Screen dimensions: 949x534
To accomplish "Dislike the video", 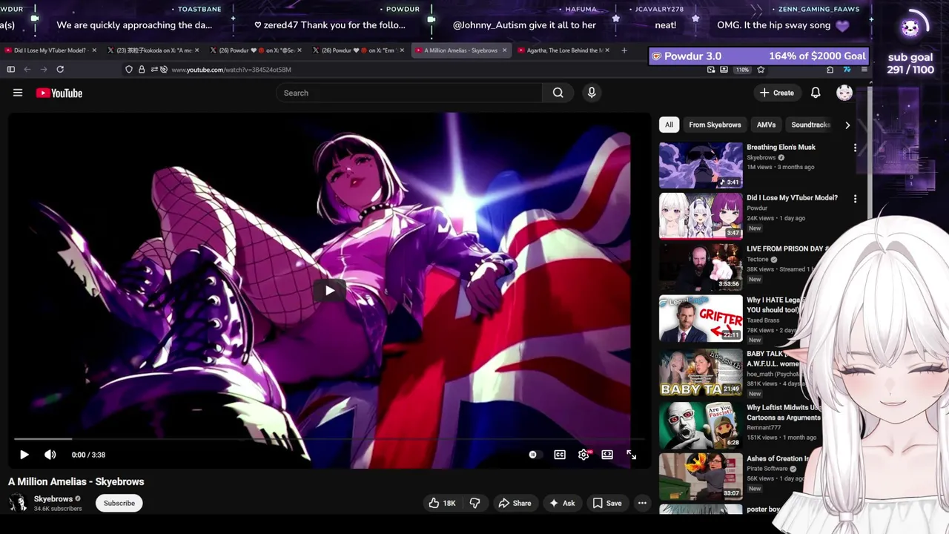I will 474,503.
